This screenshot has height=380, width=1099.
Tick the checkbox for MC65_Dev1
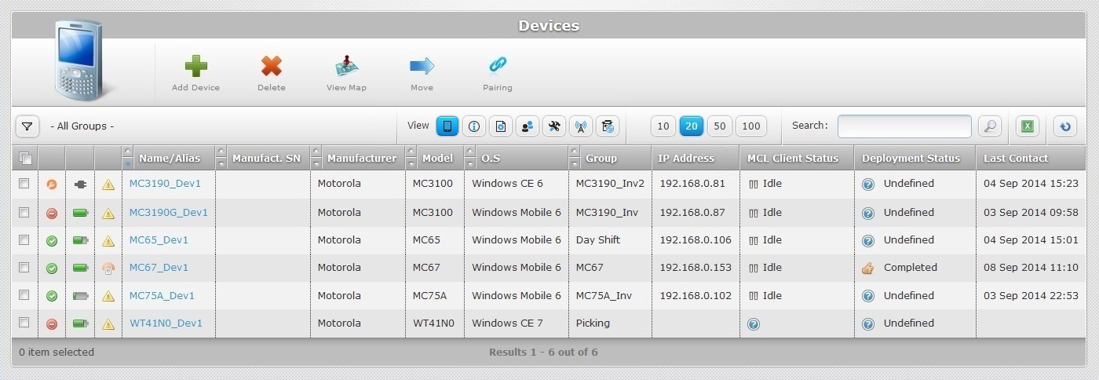click(24, 239)
